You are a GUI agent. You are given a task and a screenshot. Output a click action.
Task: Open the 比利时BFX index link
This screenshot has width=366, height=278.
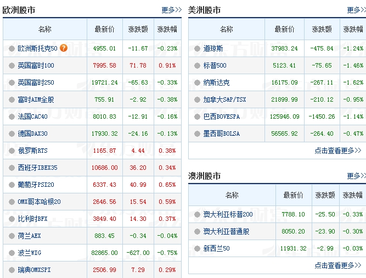(33, 219)
